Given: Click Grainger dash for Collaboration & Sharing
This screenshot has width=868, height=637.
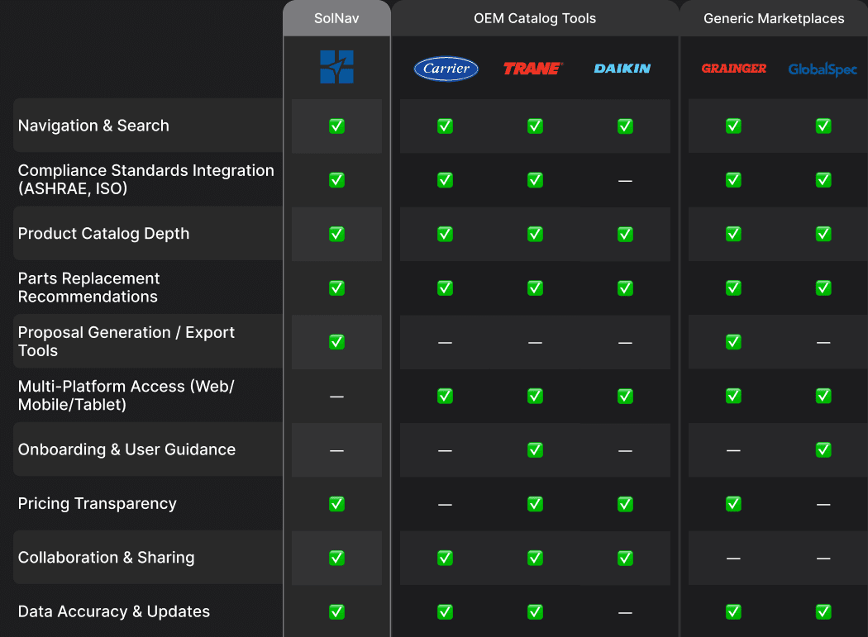Looking at the screenshot, I should coord(733,559).
